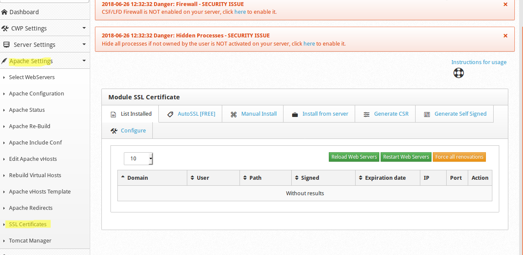
Task: Collapse the Apache Settings menu arrow
Action: pyautogui.click(x=84, y=61)
